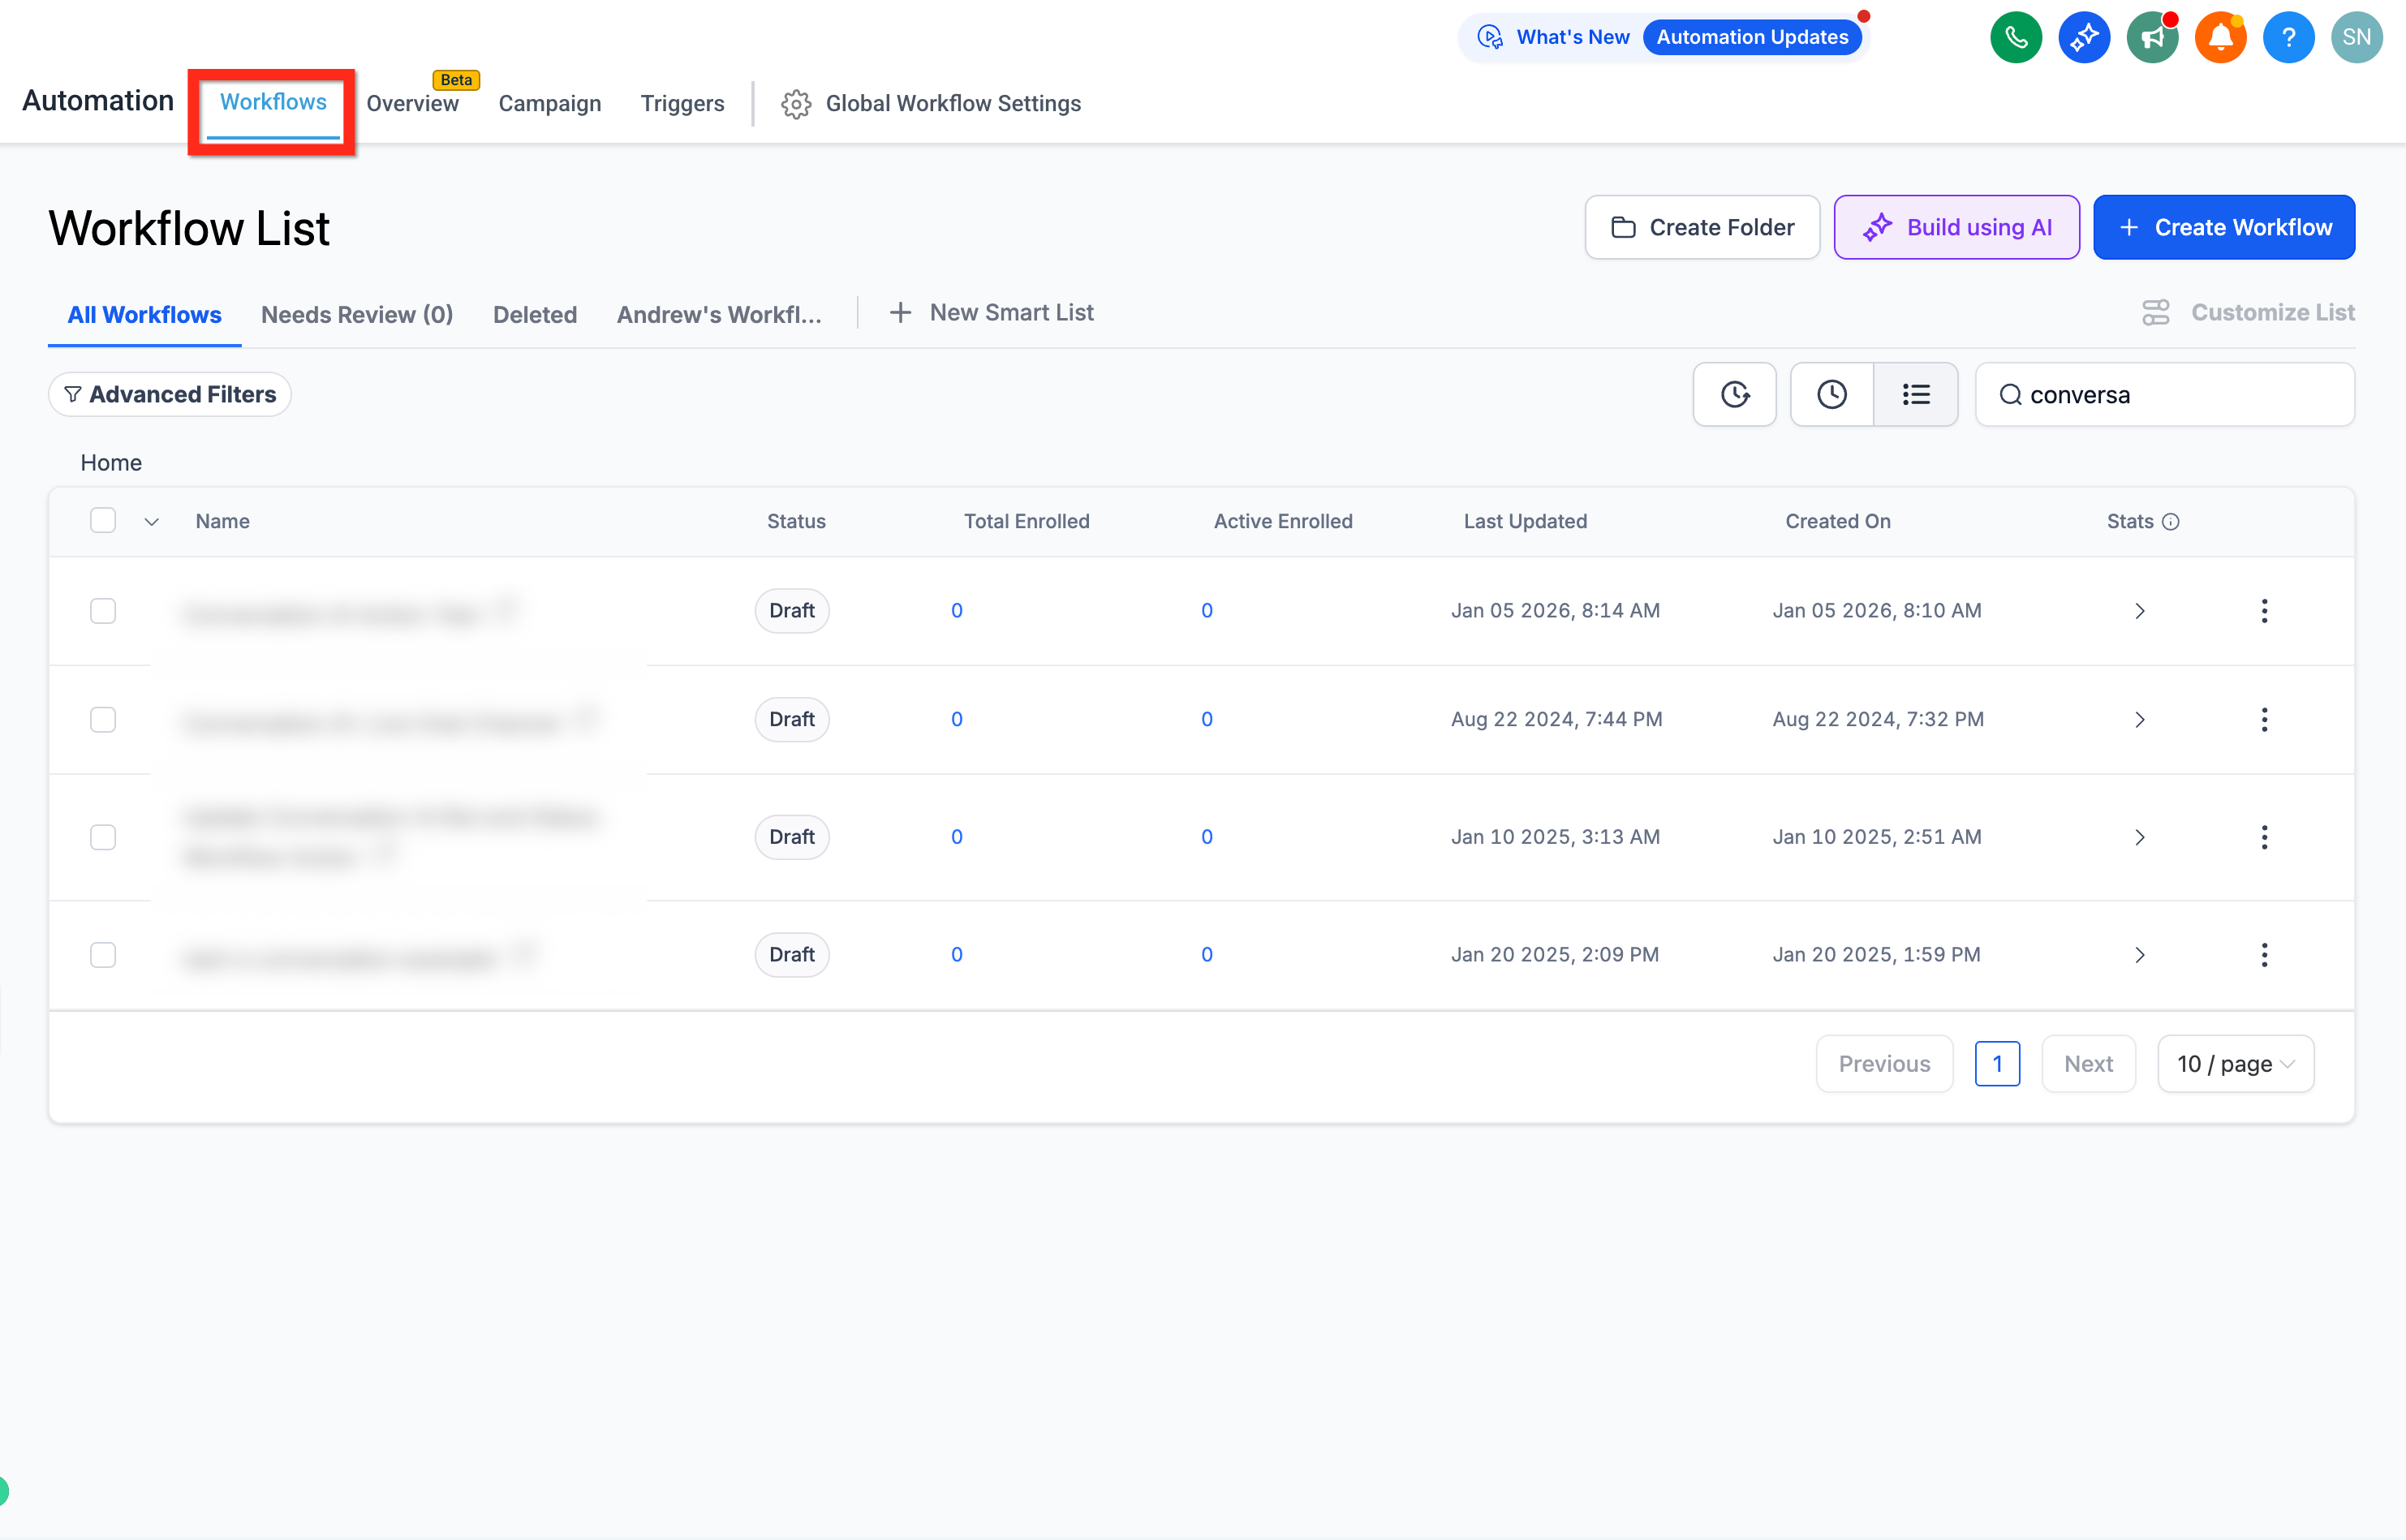
Task: Open Advanced Filters
Action: click(170, 394)
